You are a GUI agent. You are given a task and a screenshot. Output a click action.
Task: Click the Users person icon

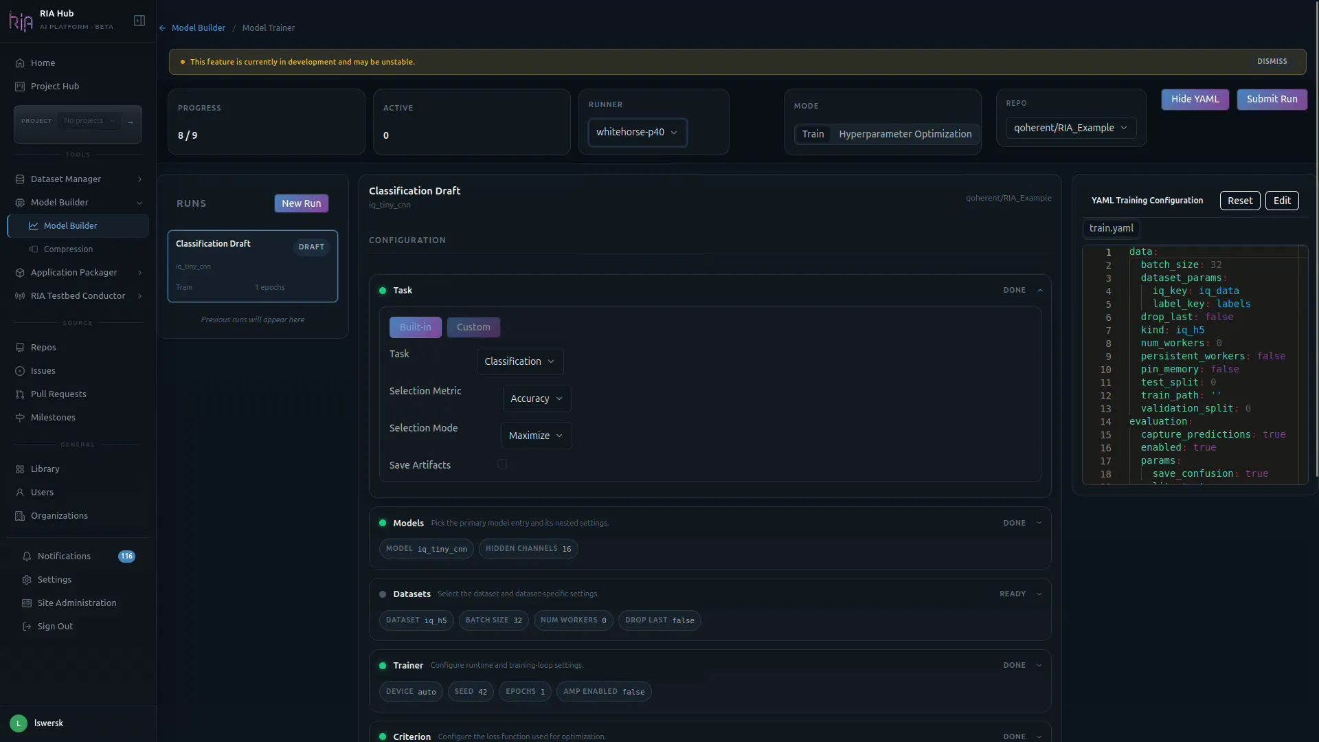(x=20, y=493)
